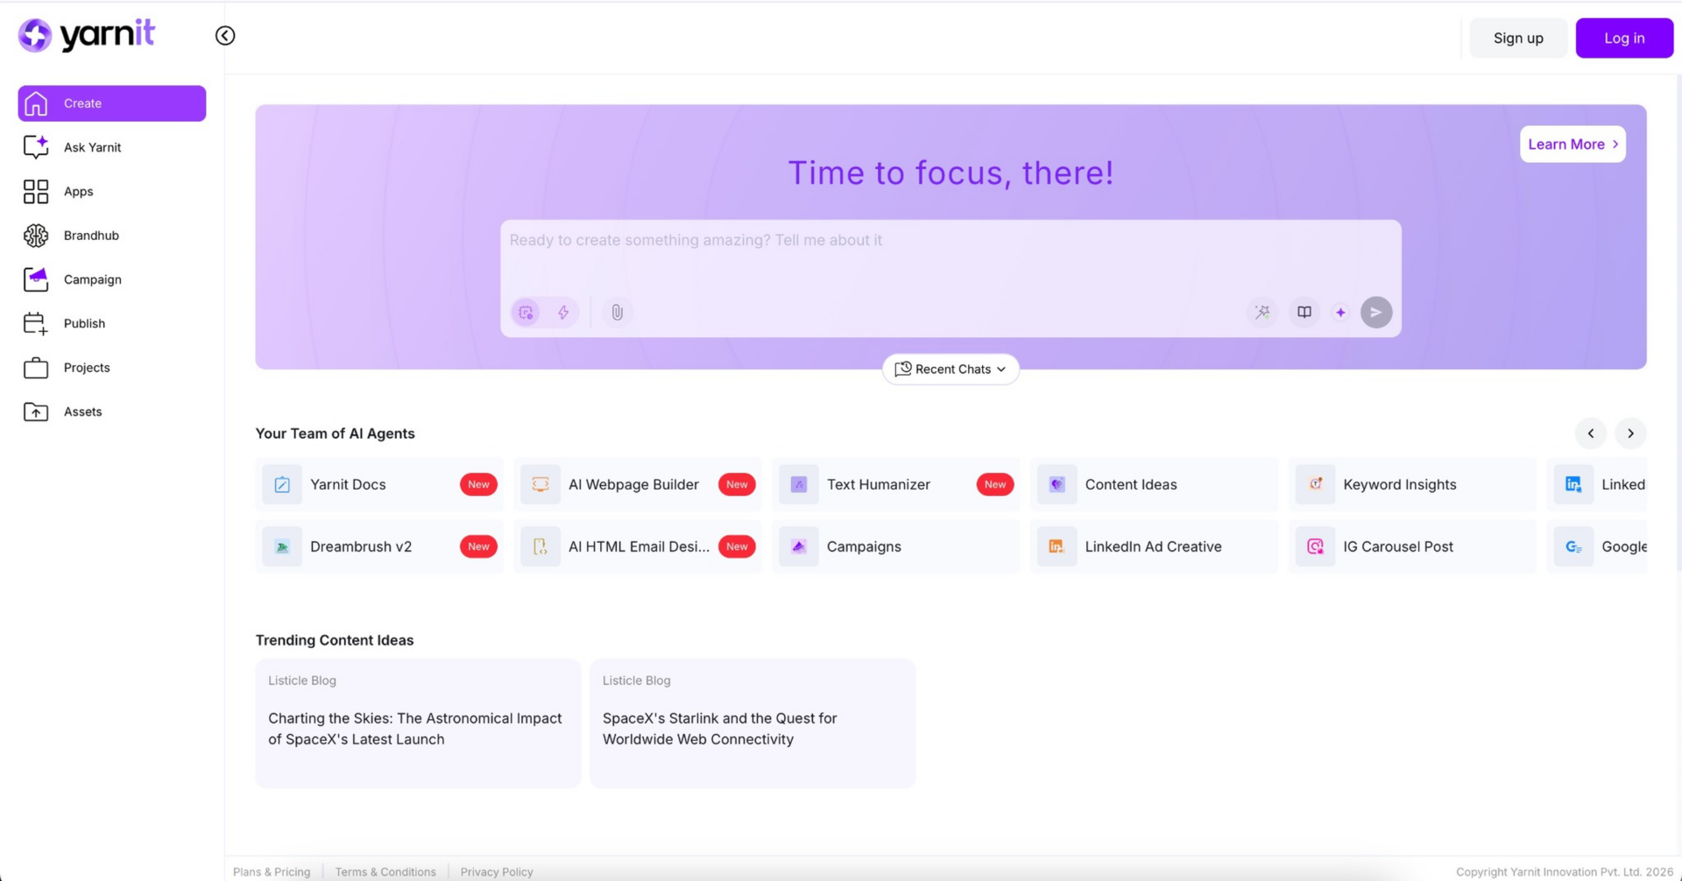Click the magic wand icon near the send button
1682x881 pixels.
pyautogui.click(x=1262, y=312)
